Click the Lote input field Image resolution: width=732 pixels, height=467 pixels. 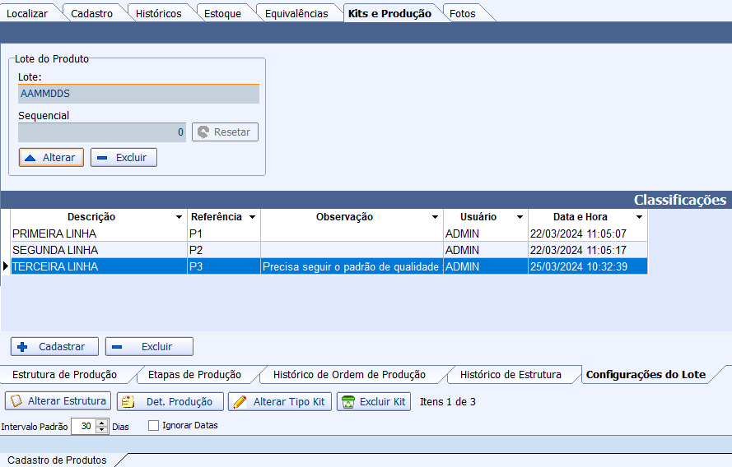click(138, 94)
